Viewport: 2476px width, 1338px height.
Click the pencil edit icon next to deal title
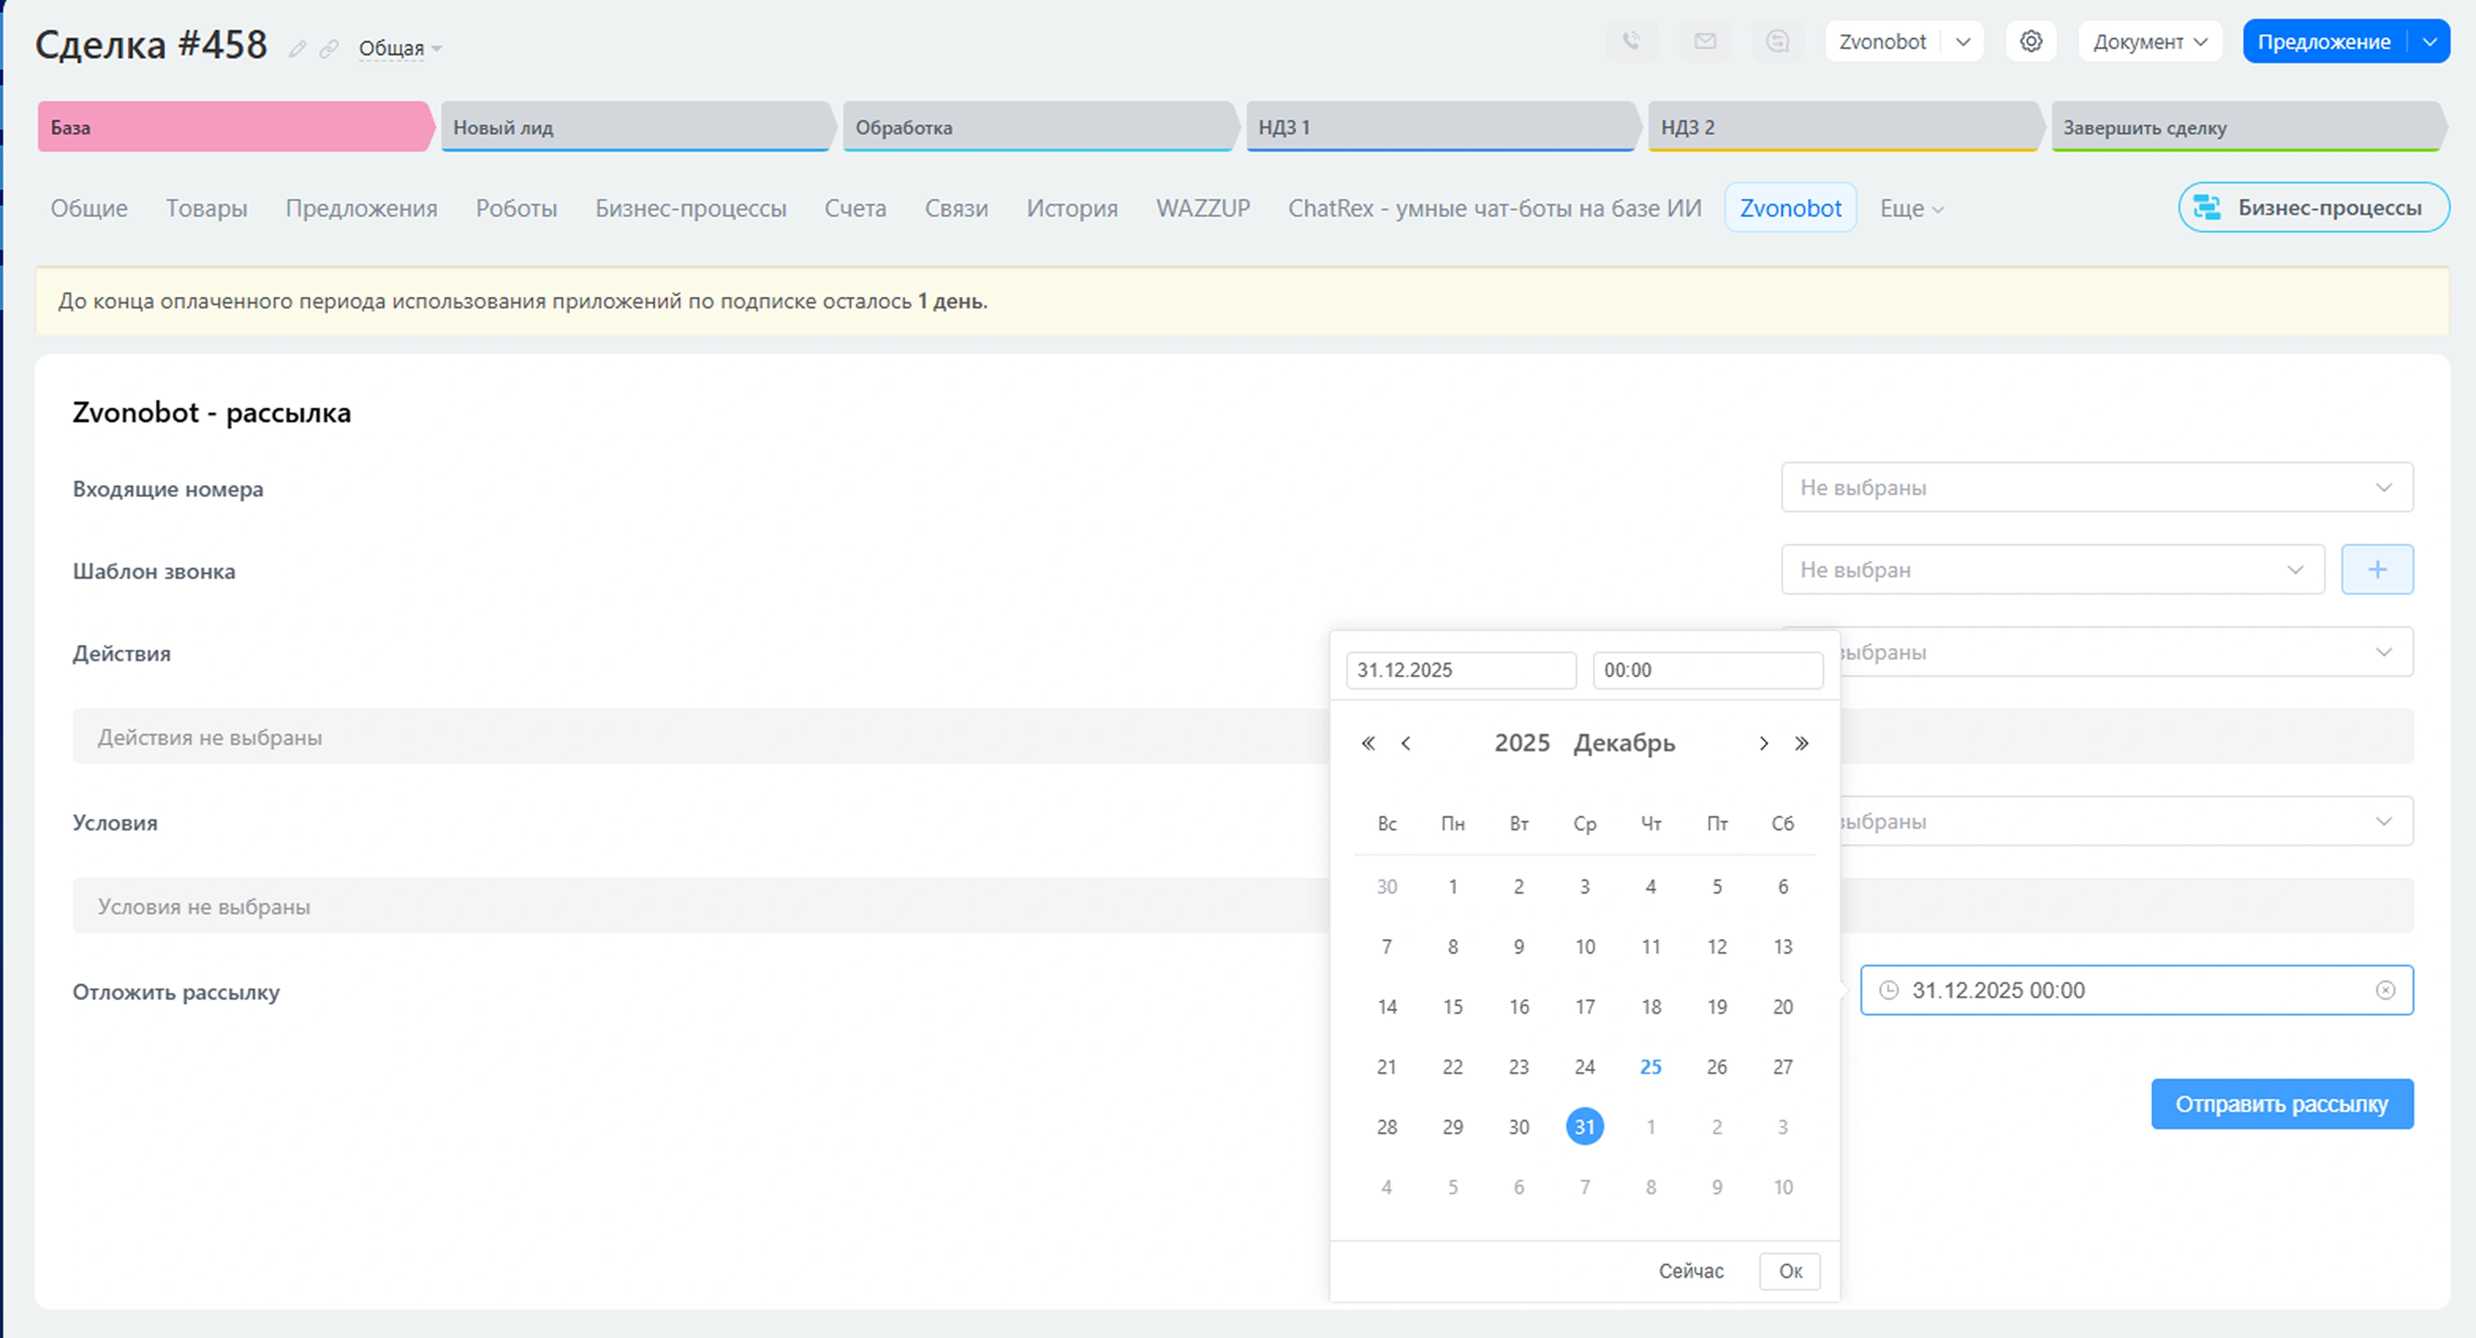(298, 49)
